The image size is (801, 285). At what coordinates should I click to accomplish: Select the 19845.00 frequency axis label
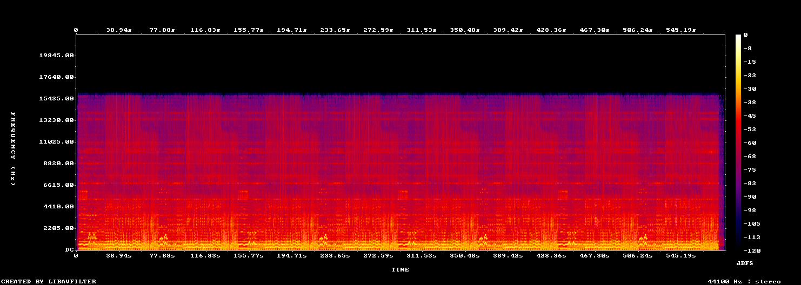56,55
